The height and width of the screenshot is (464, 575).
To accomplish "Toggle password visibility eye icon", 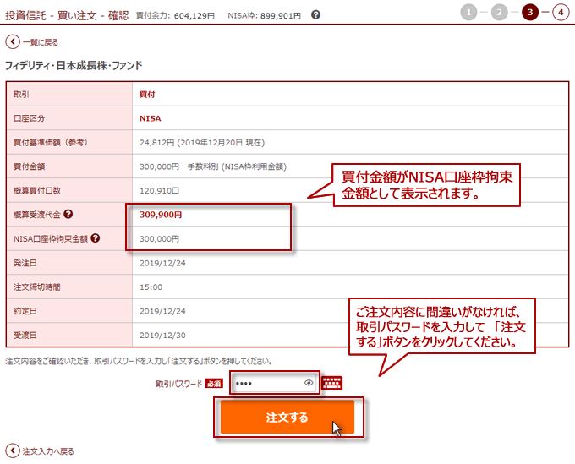I will click(x=309, y=383).
